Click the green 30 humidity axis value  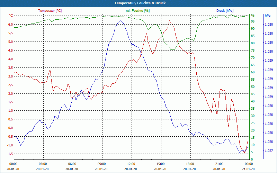pos(253,116)
